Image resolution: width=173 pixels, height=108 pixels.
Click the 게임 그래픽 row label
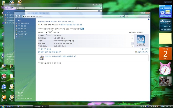pos(42,44)
